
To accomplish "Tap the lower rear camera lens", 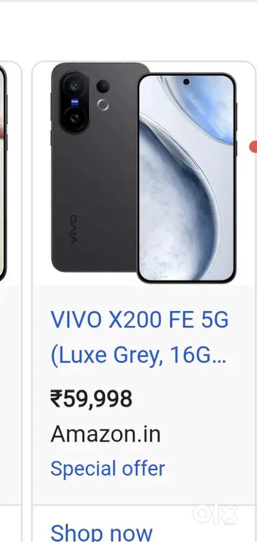I will 74,119.
